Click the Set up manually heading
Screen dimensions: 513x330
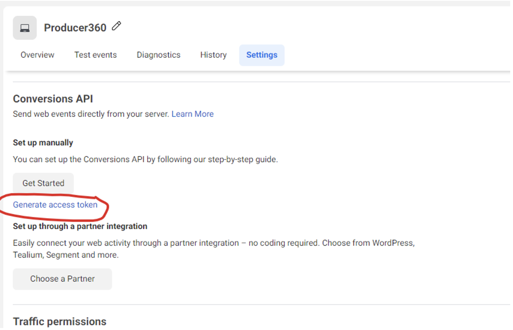[x=43, y=142]
